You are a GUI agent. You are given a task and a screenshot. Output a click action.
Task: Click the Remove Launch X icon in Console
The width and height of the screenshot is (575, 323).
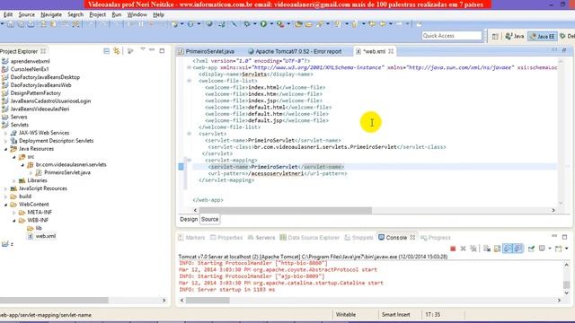[463, 249]
